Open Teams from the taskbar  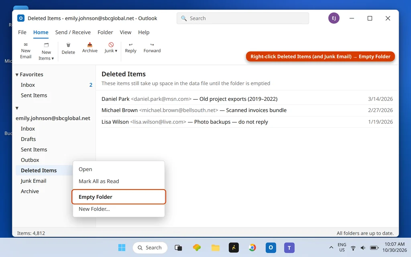coord(289,247)
